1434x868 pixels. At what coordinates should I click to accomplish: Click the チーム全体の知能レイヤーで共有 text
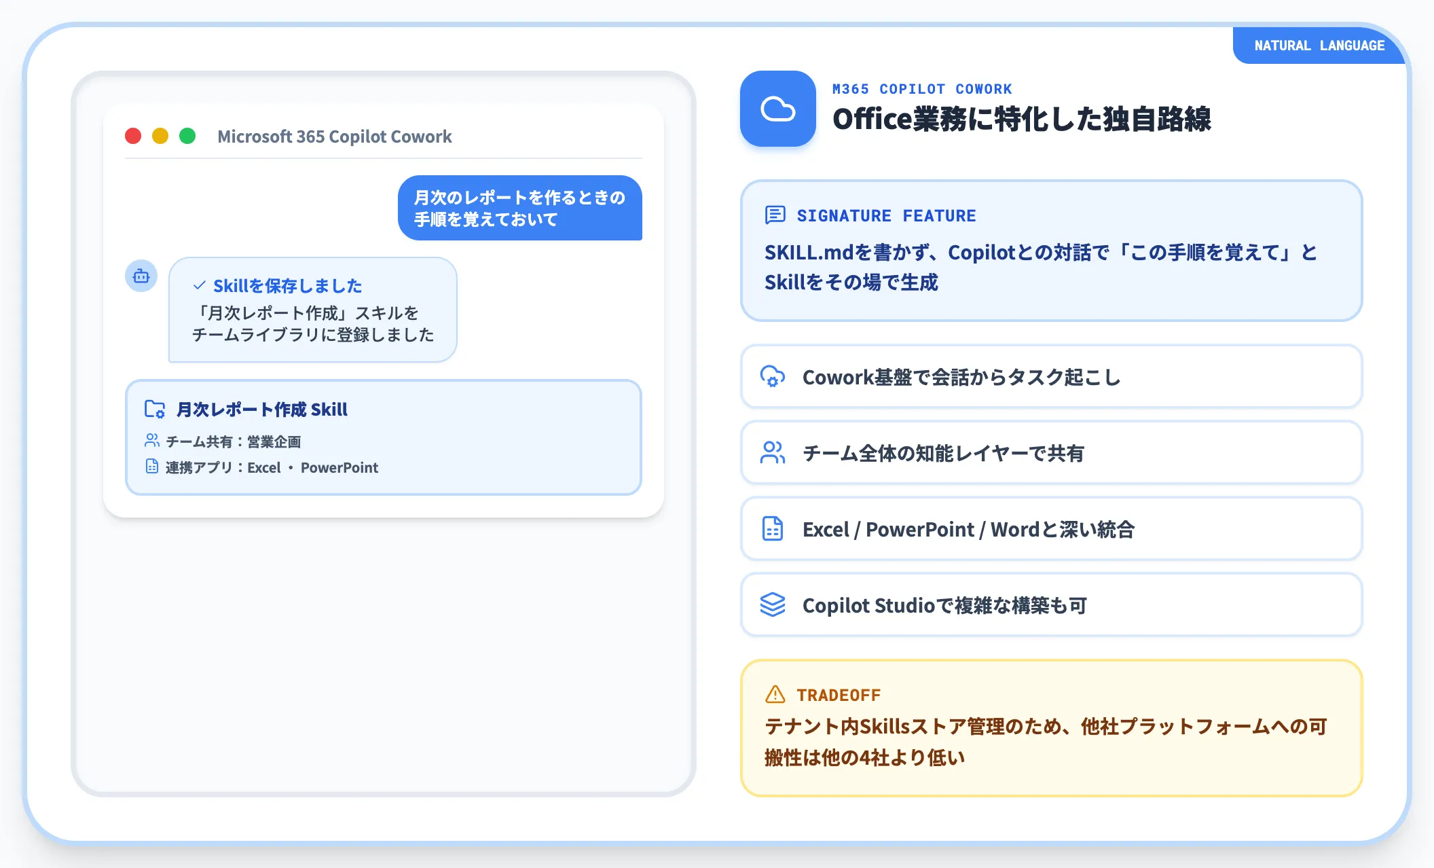coord(943,453)
